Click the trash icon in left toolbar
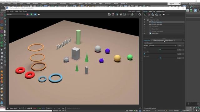 [x=2, y=63]
